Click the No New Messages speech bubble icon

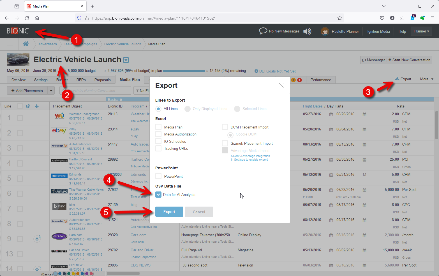tap(263, 31)
